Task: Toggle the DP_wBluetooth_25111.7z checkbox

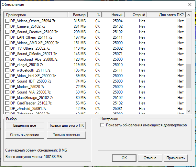Action: pos(7,70)
